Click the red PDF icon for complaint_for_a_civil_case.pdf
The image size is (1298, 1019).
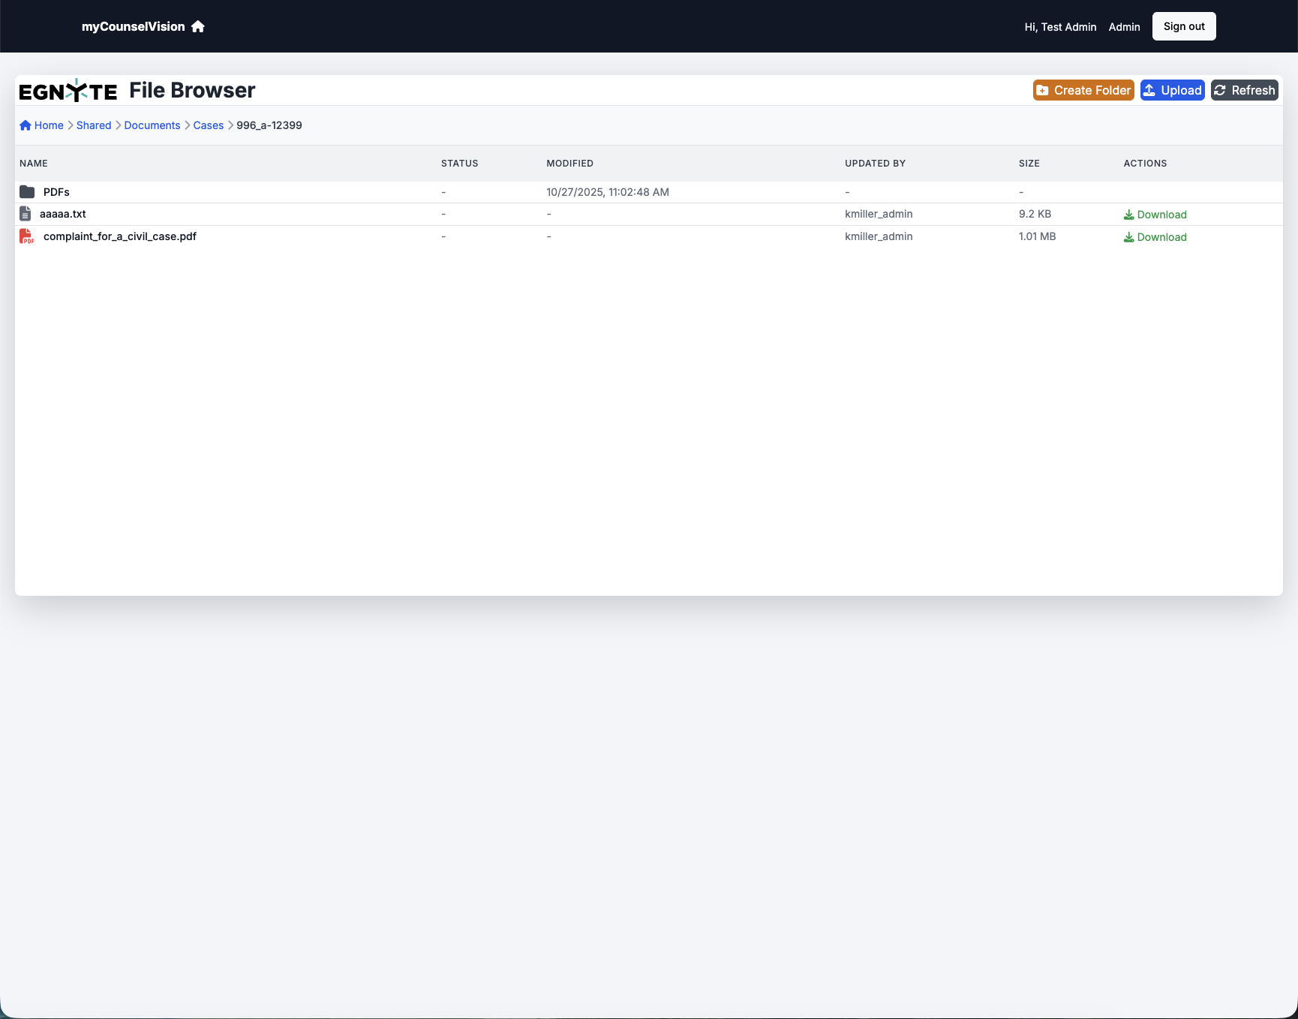tap(27, 236)
